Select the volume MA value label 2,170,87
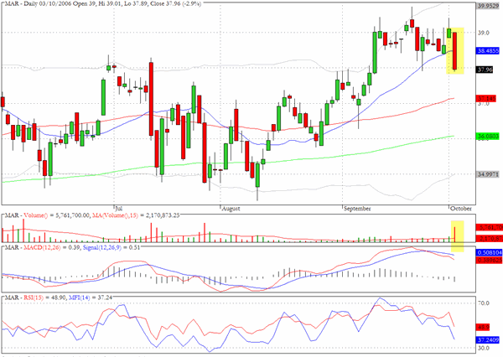The height and width of the screenshot is (357, 503). (x=490, y=238)
